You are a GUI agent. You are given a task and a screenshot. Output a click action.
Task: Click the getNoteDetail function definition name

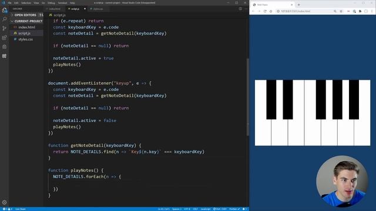[x=88, y=145]
